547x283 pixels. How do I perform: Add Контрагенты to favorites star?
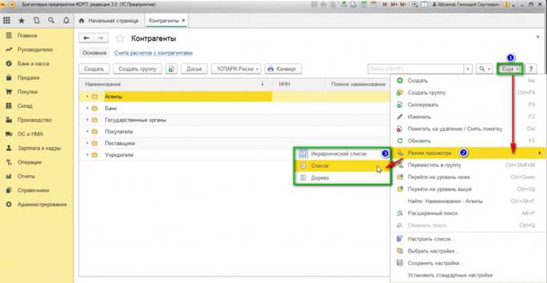coord(120,39)
